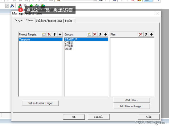Image resolution: width=169 pixels, height=127 pixels.
Task: Move the file down in Files list
Action: (x=151, y=34)
